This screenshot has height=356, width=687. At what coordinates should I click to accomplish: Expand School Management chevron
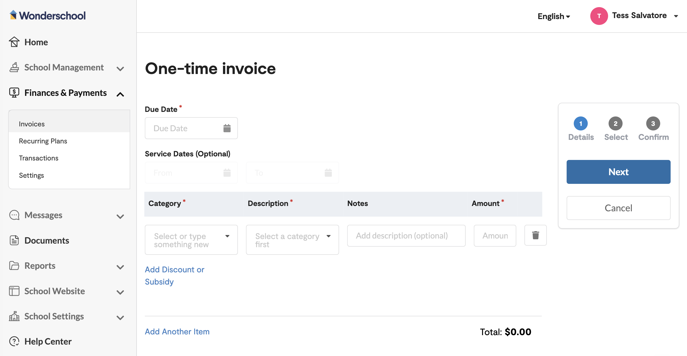click(120, 69)
